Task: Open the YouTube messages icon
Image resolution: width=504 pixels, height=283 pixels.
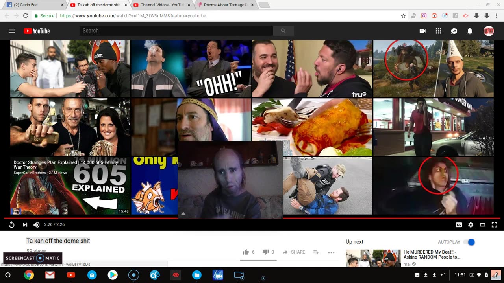Action: pos(454,31)
